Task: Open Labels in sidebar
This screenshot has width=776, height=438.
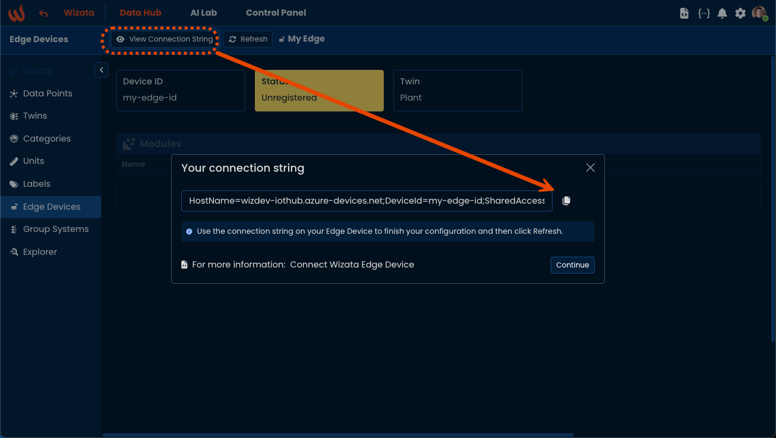Action: click(x=51, y=184)
